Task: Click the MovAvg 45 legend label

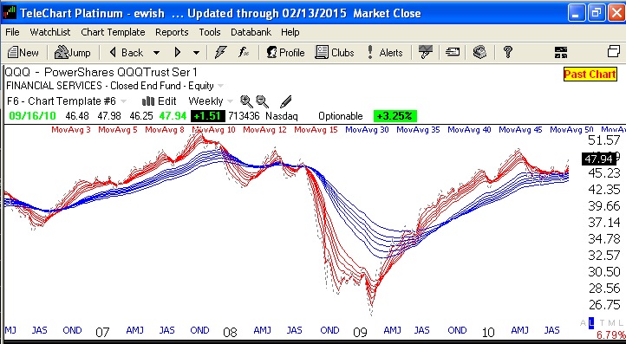Action: point(520,130)
